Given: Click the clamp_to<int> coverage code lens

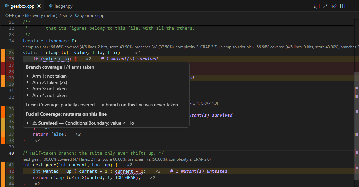Looking at the screenshot, I should pyautogui.click(x=120, y=47).
